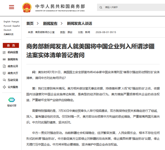Click the search magnifier icon
This screenshot has height=150, width=165.
101,7
